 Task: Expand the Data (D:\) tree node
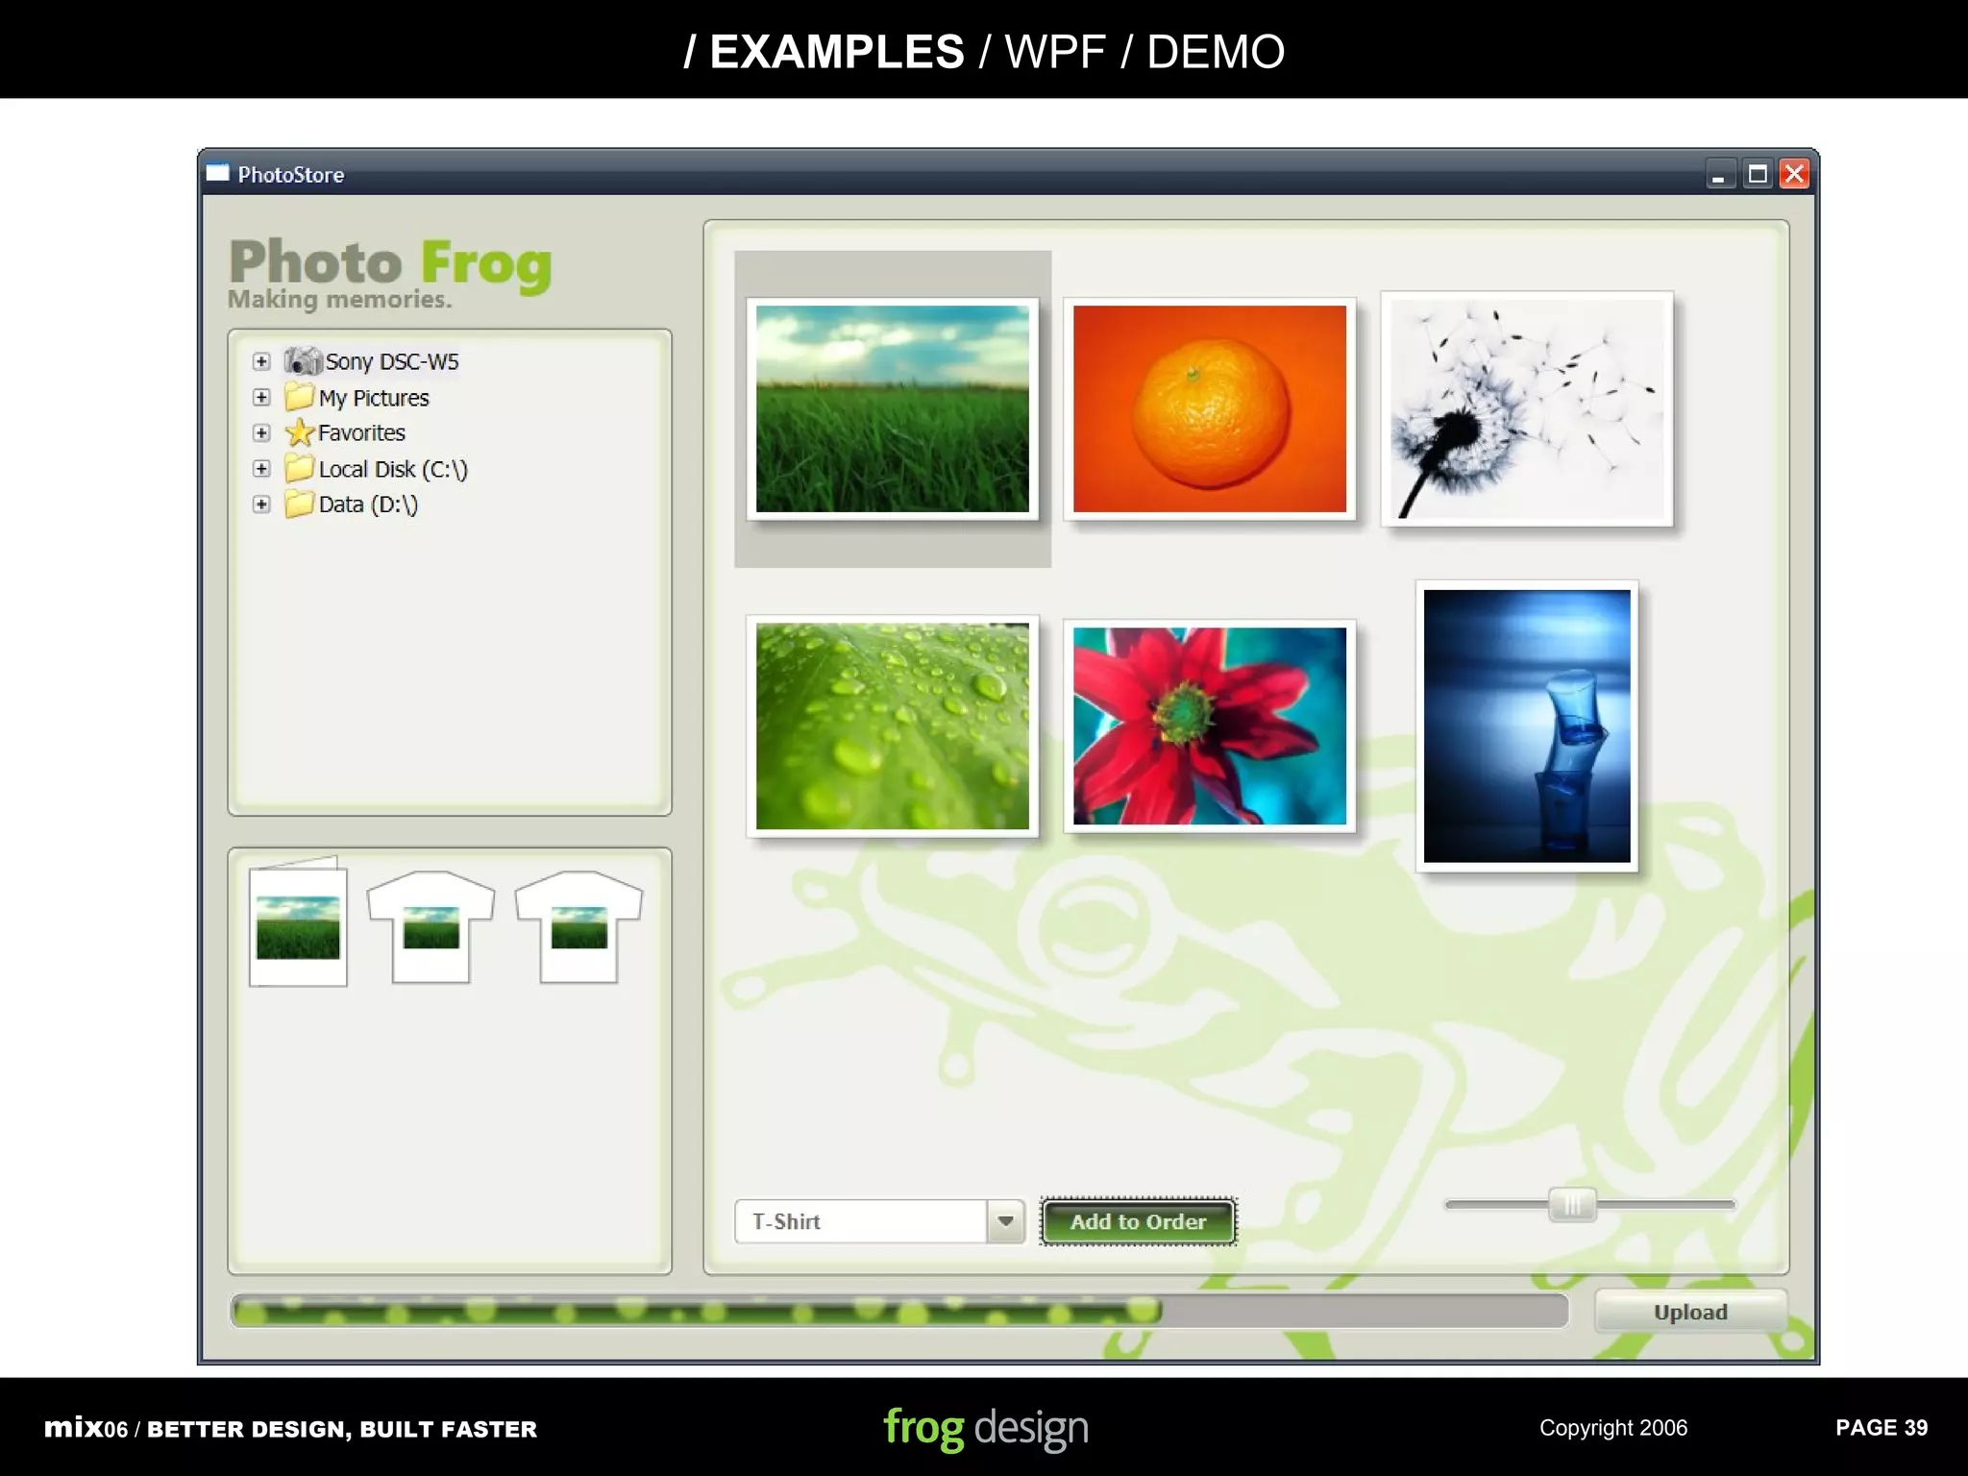click(x=261, y=504)
